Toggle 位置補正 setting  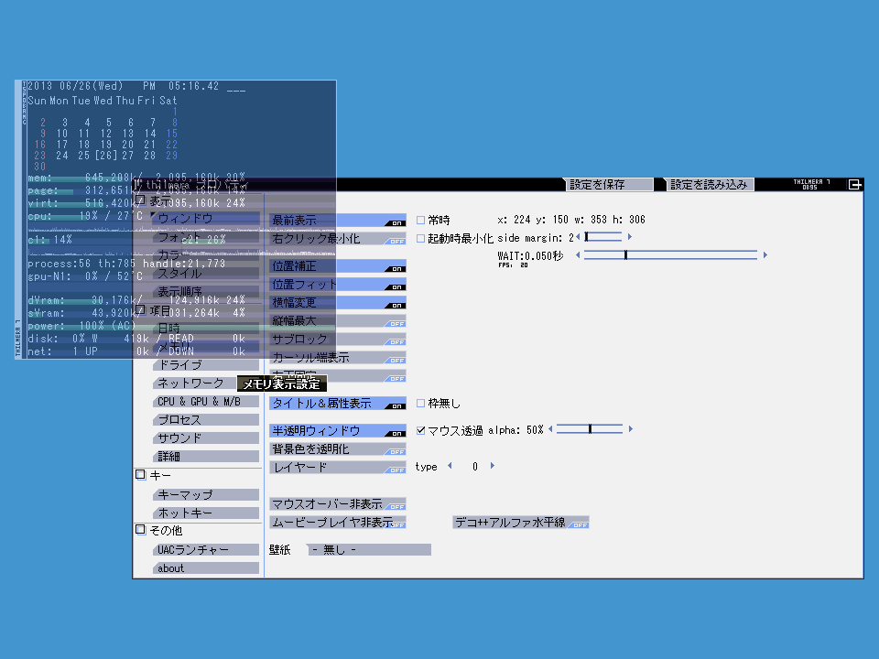(338, 266)
